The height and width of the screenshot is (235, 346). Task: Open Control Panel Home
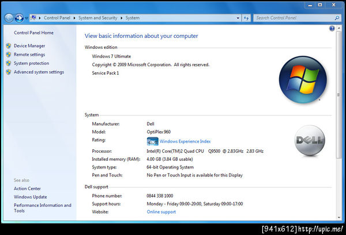(33, 33)
